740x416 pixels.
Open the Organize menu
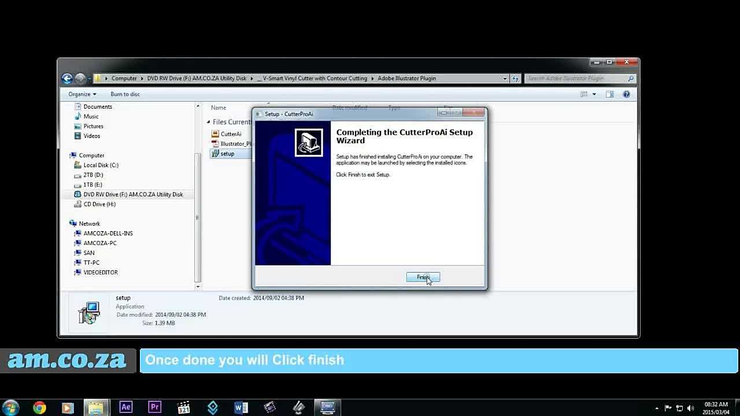[82, 94]
